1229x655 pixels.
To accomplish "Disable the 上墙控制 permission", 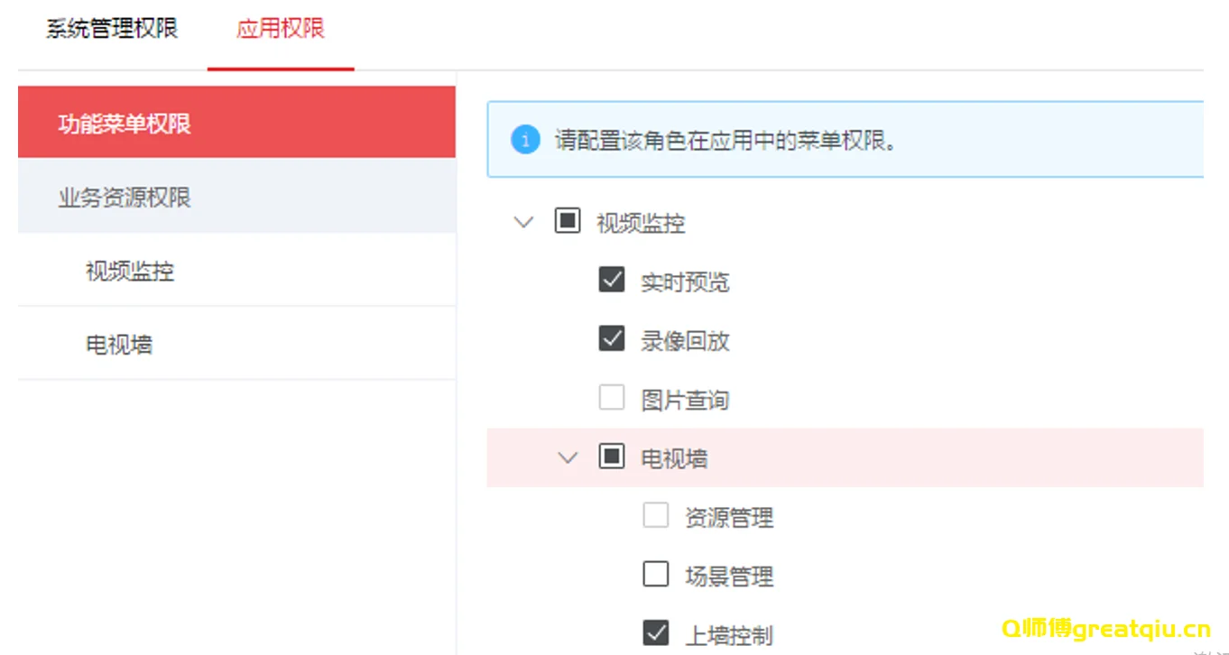I will tap(656, 632).
